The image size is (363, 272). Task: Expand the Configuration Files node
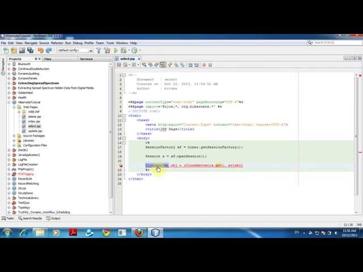[x=14, y=145]
